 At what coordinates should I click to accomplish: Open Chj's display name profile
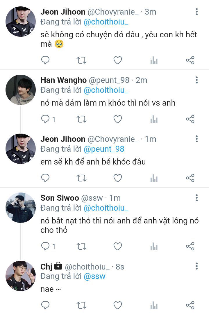46,266
